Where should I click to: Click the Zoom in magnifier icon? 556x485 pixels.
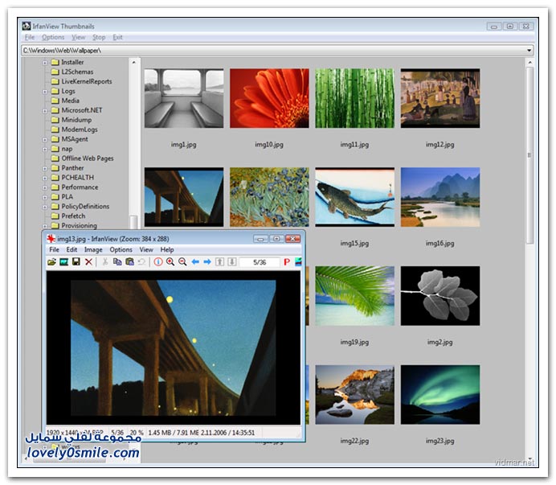[x=170, y=262]
